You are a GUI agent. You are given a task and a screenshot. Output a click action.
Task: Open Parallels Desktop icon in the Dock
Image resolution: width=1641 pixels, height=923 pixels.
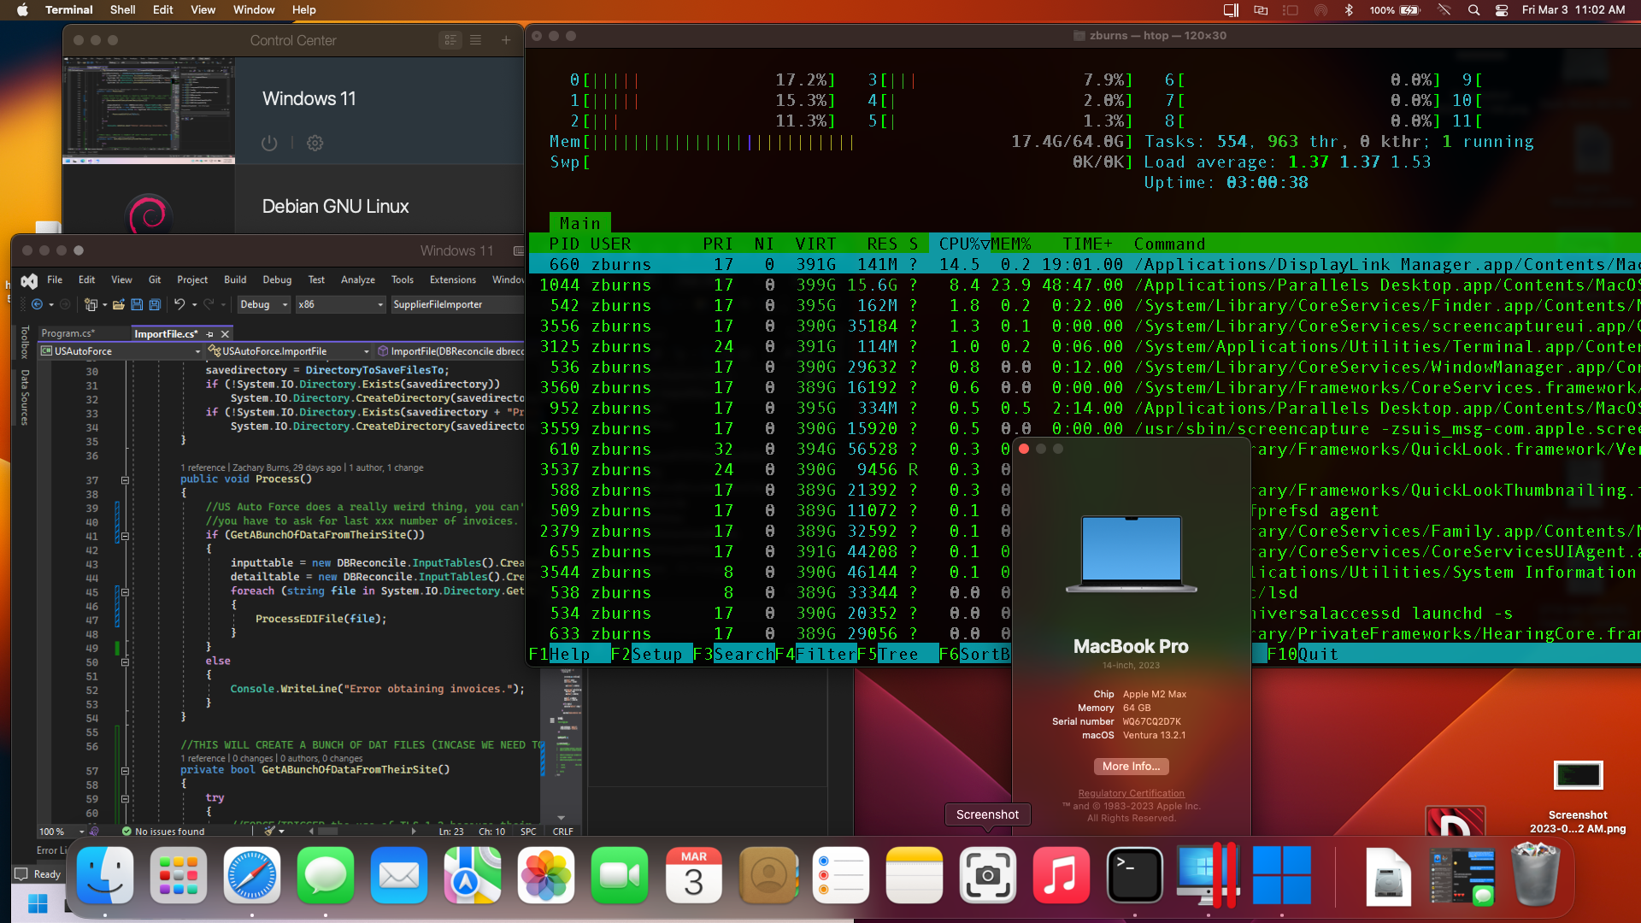pyautogui.click(x=1208, y=875)
